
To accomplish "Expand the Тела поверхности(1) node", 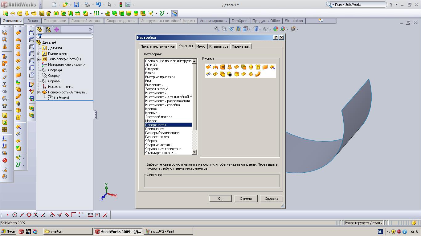I will pos(39,59).
